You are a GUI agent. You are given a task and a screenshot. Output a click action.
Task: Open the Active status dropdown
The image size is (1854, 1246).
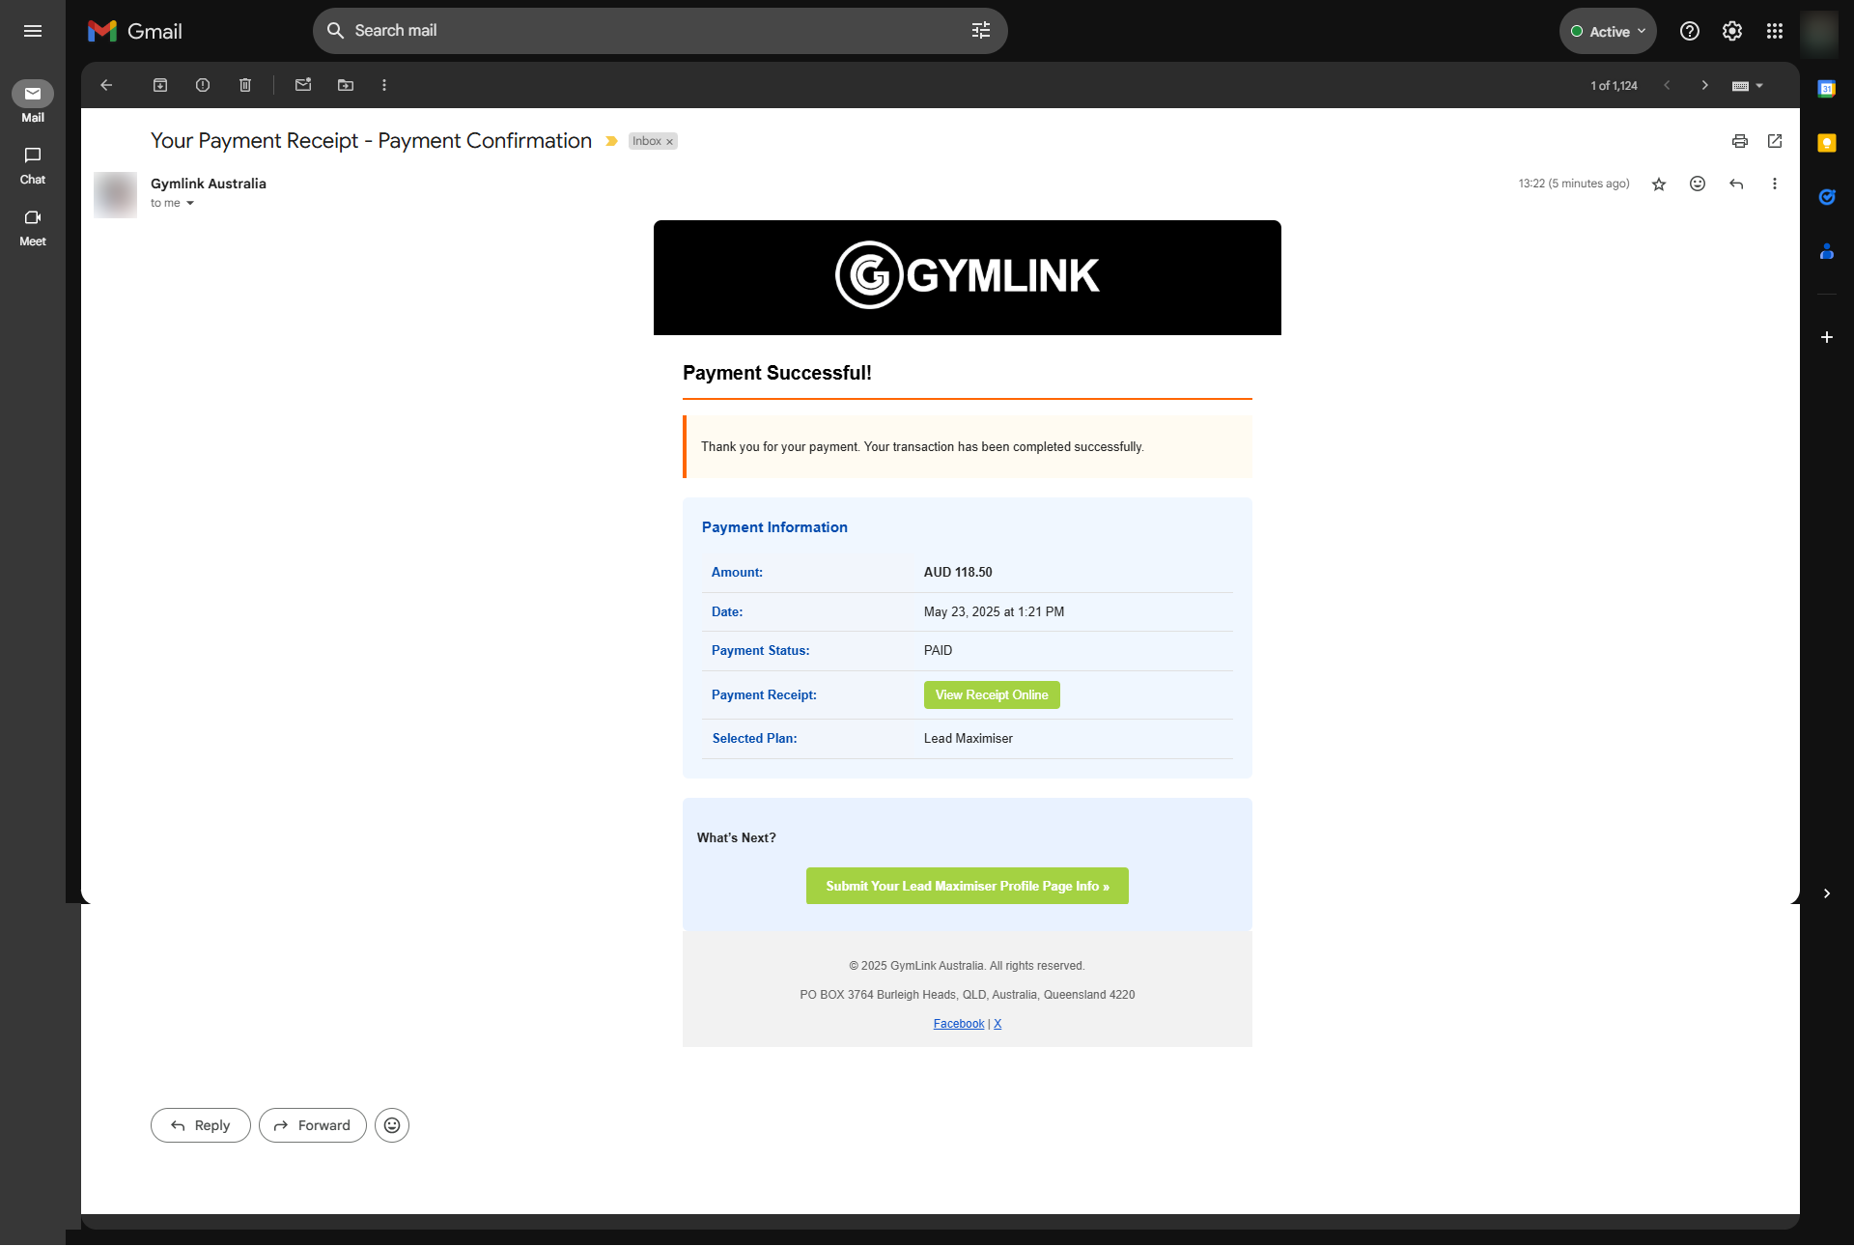(x=1608, y=31)
